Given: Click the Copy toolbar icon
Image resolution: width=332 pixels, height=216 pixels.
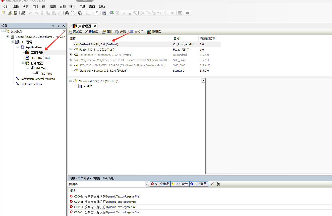Looking at the screenshot, I should [x=48, y=13].
